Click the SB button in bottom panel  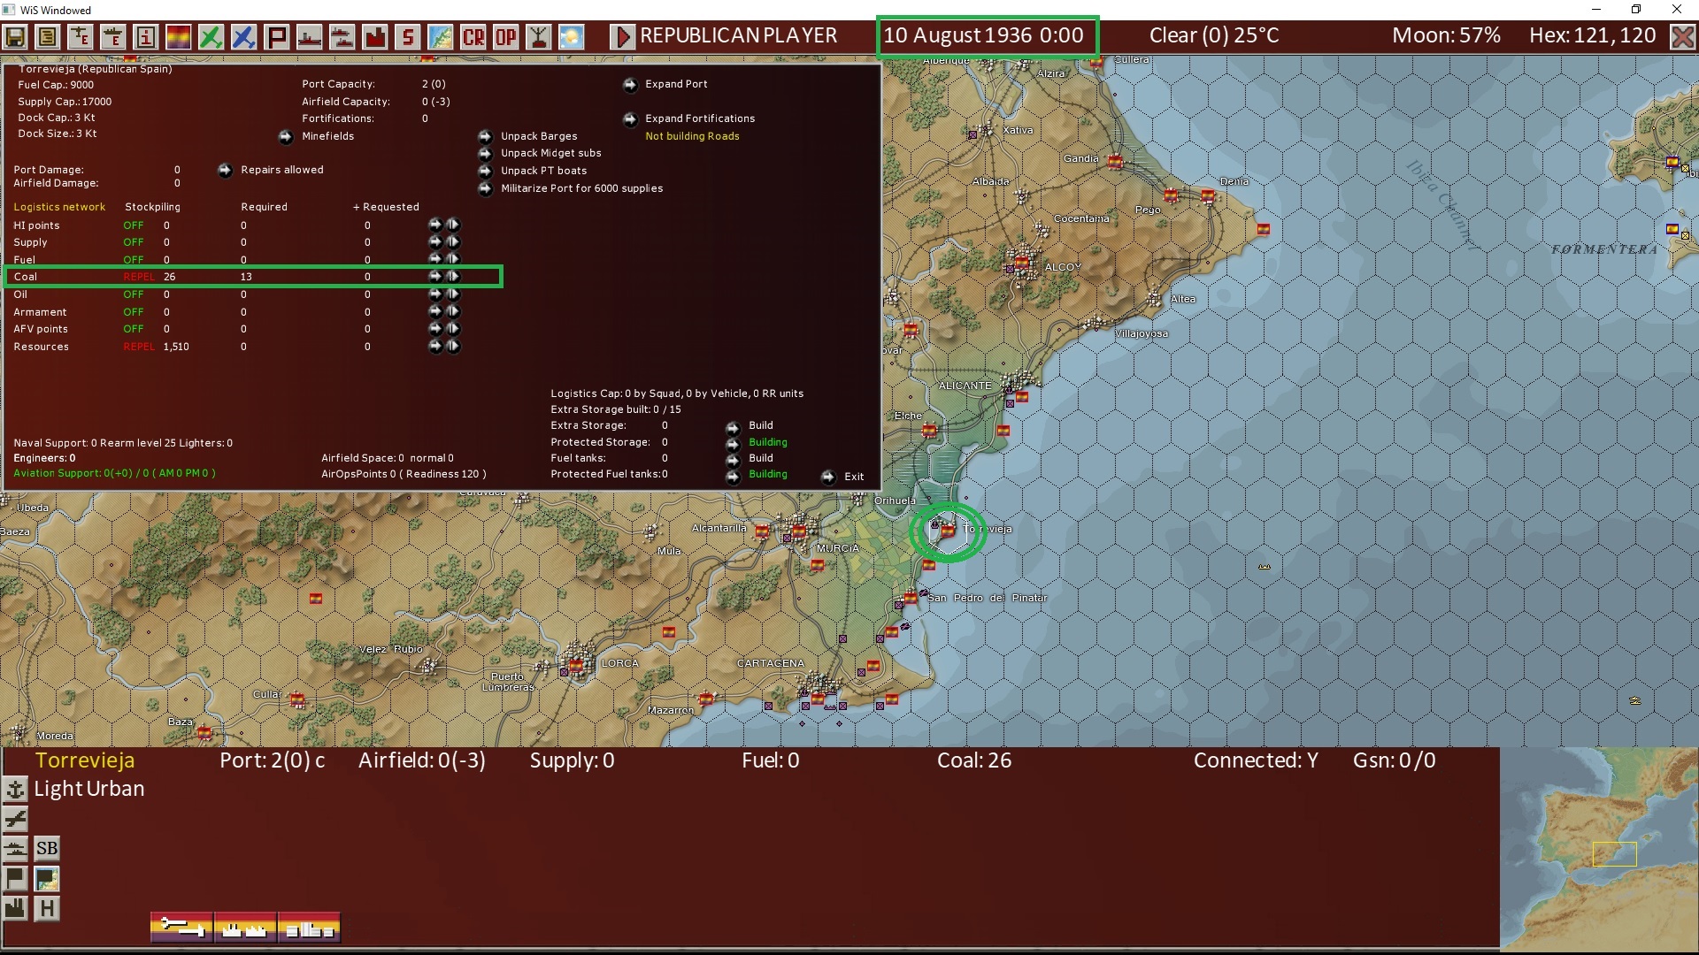pos(47,848)
